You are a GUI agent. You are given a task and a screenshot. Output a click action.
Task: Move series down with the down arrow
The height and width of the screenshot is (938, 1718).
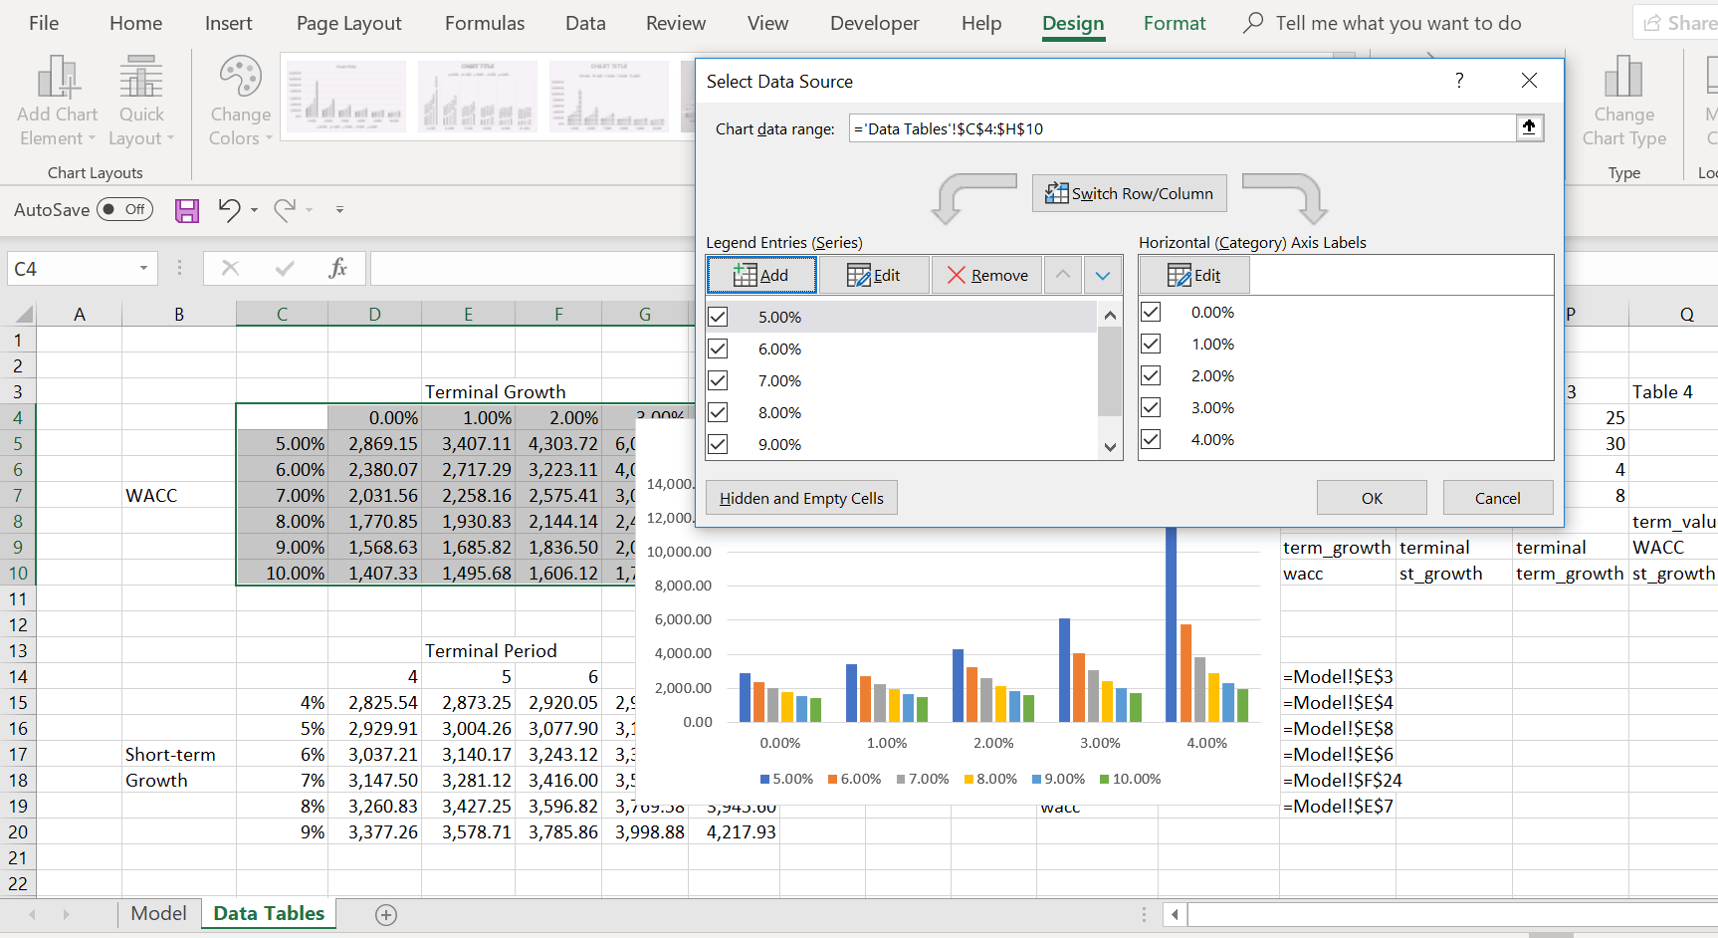(x=1103, y=275)
